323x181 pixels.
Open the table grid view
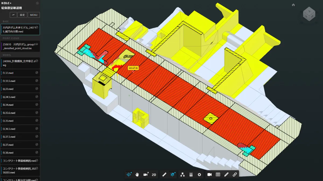218,175
